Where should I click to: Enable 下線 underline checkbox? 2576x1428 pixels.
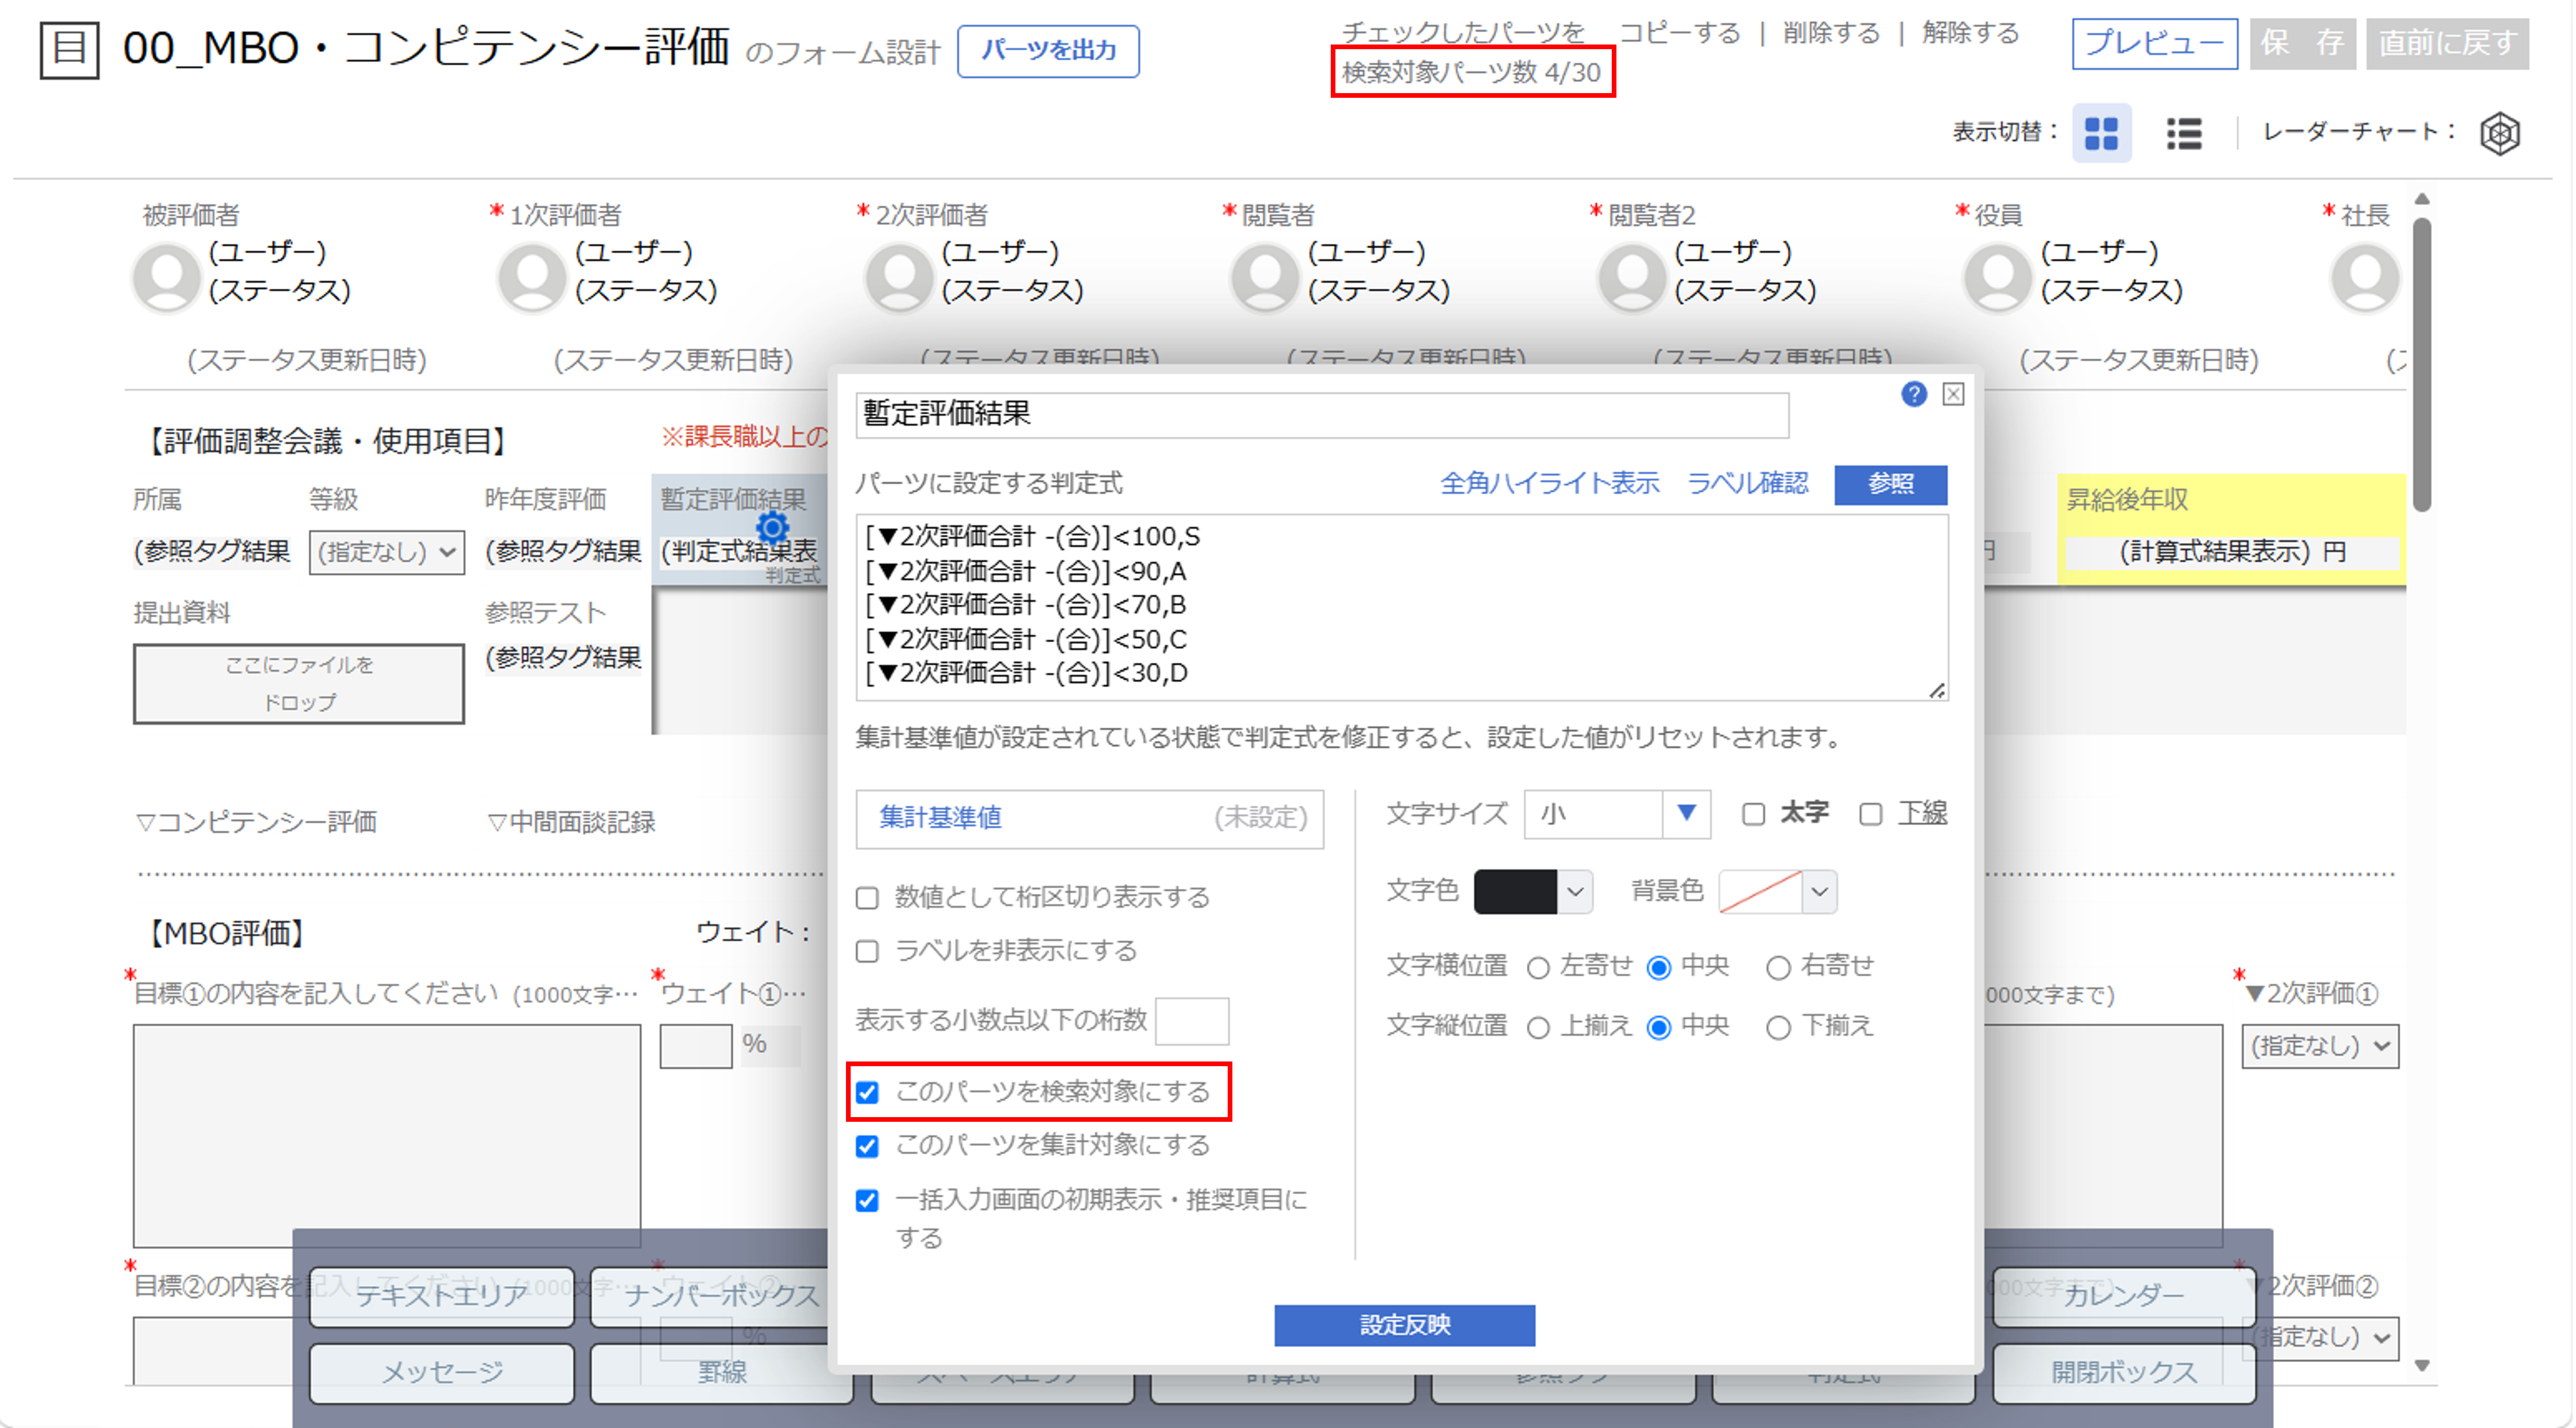click(x=1870, y=814)
